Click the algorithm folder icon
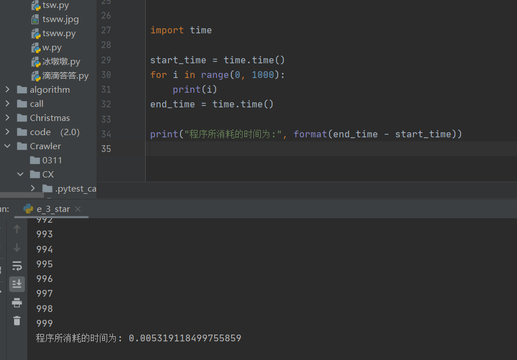Screen dimensions: 517x360 pos(22,89)
